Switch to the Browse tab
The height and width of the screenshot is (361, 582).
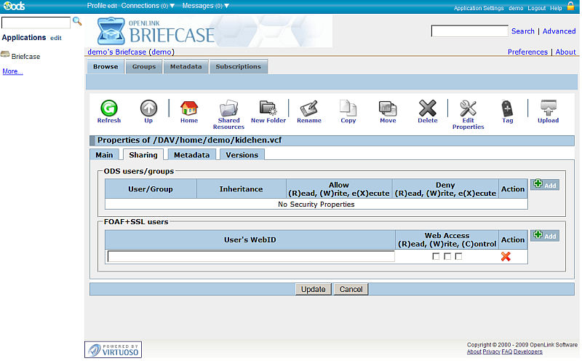click(105, 66)
